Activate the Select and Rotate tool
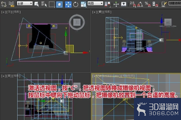 (76, 4)
